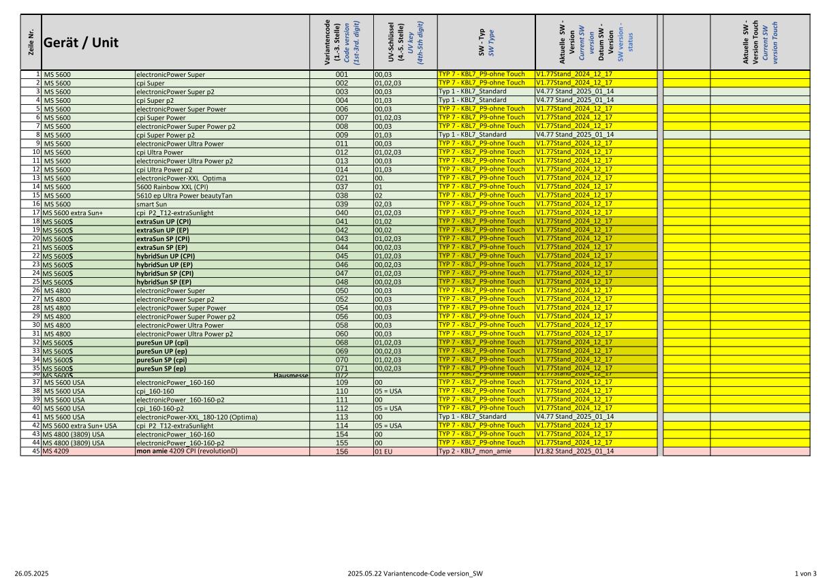Select the "cpi Ultra Power" cell in row 10
This screenshot has height=587, width=831.
point(223,153)
